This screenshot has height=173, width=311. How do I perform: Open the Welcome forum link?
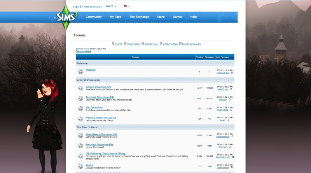point(91,70)
